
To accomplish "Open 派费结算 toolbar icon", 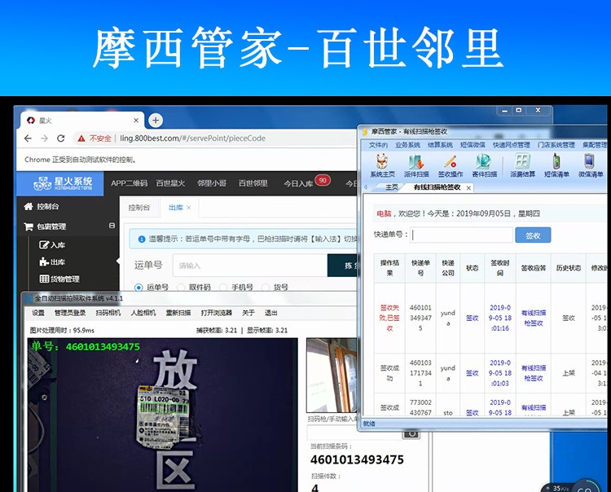I will 522,165.
